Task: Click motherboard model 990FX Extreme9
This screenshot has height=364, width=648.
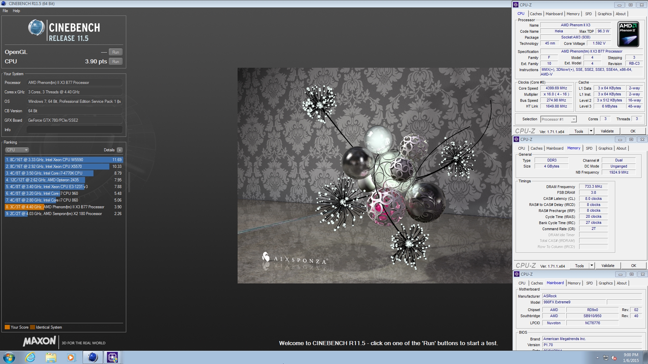Action: 574,302
